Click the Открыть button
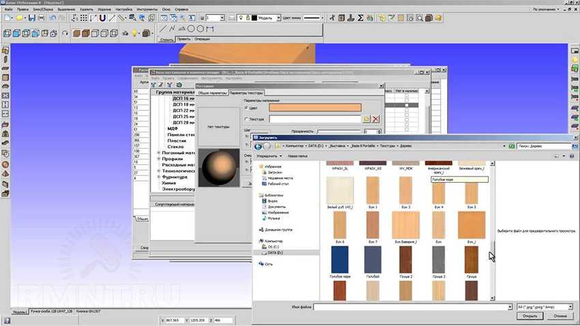580x326 pixels. pyautogui.click(x=530, y=316)
